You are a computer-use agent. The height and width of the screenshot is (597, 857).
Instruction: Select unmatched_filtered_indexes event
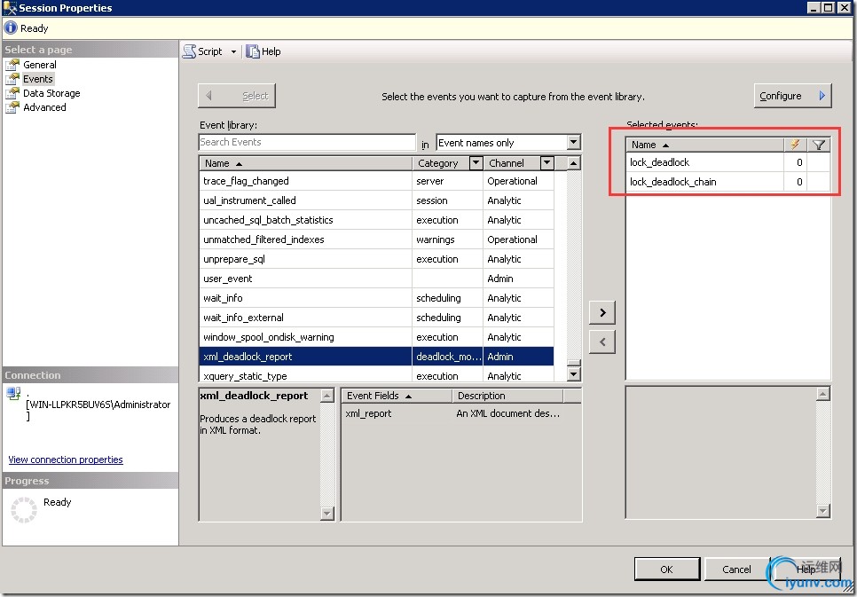point(376,240)
